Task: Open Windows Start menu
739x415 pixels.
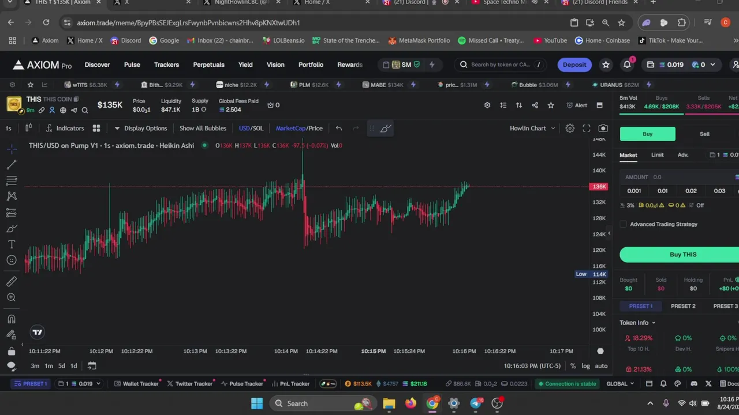Action: coord(257,403)
